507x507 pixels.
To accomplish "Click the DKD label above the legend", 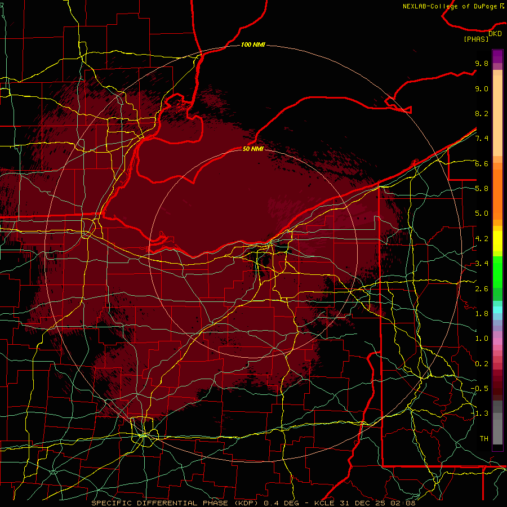I will [495, 33].
